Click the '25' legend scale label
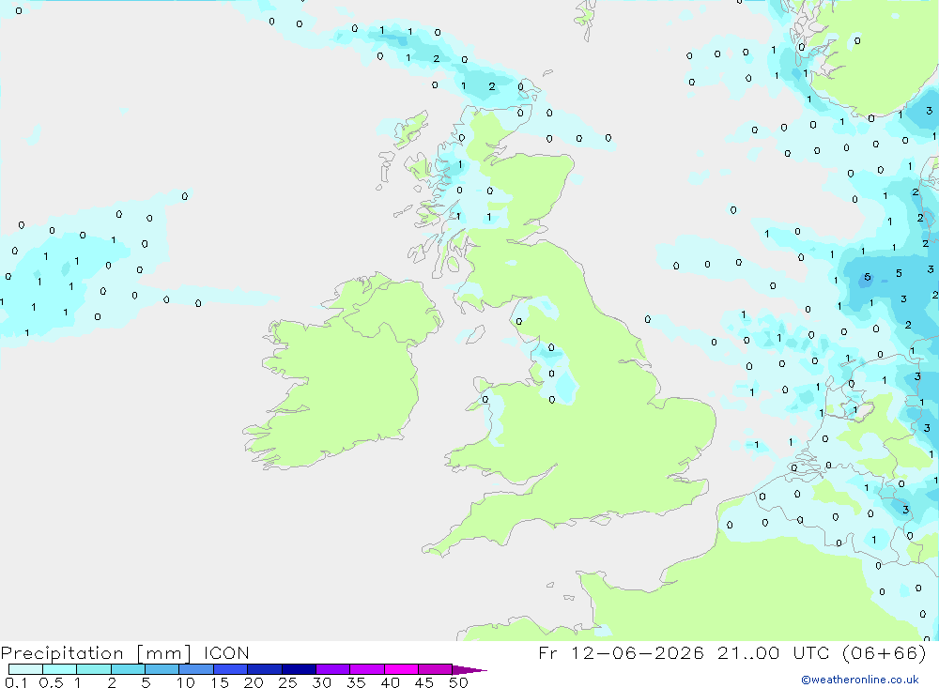 click(287, 682)
